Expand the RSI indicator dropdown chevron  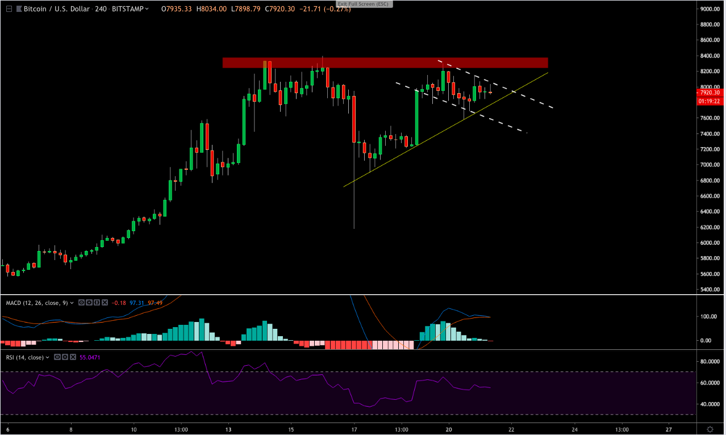coord(47,356)
